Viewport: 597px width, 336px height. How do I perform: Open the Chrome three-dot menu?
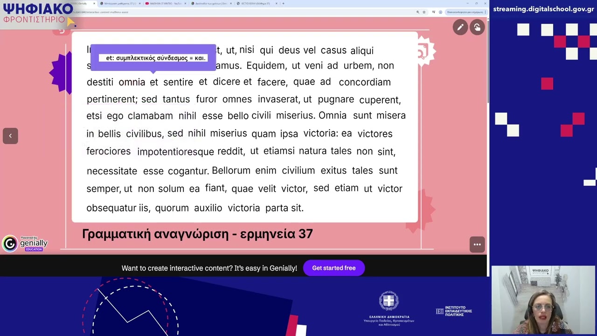pyautogui.click(x=485, y=12)
